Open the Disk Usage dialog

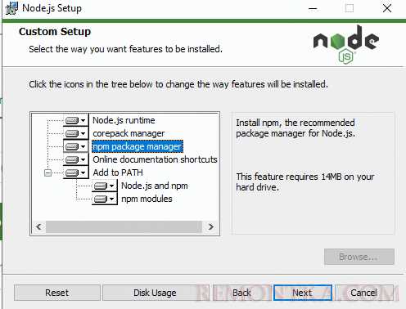(155, 293)
